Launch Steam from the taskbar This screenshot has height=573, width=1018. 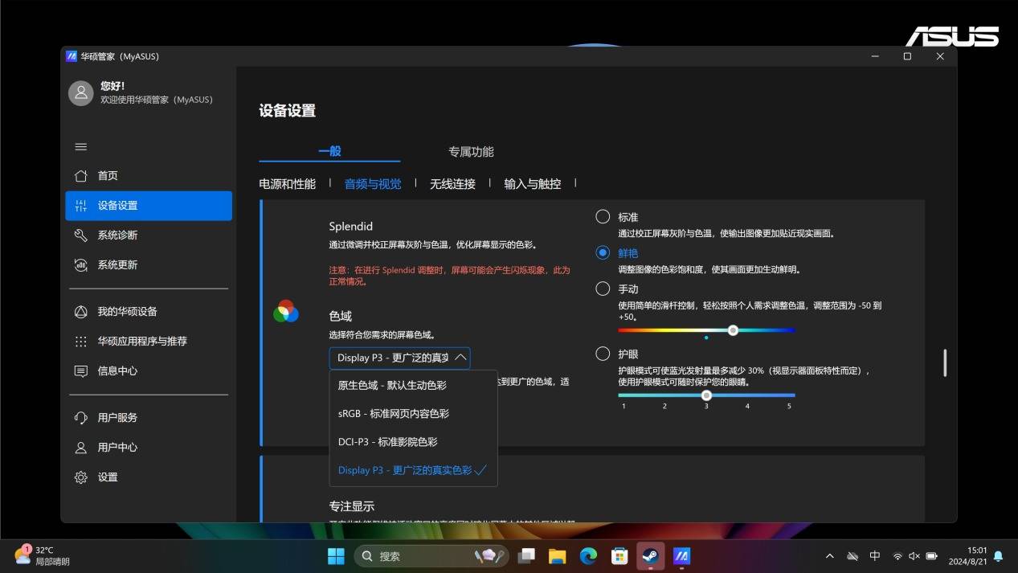(x=650, y=556)
